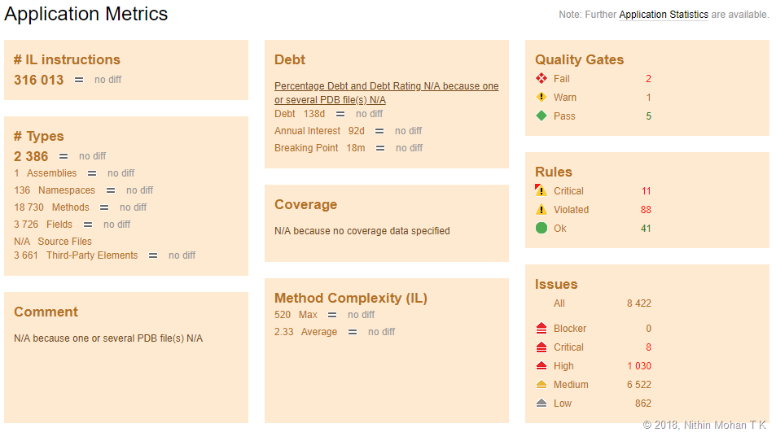This screenshot has width=776, height=432.
Task: Click the Violated rules warning icon
Action: [541, 210]
